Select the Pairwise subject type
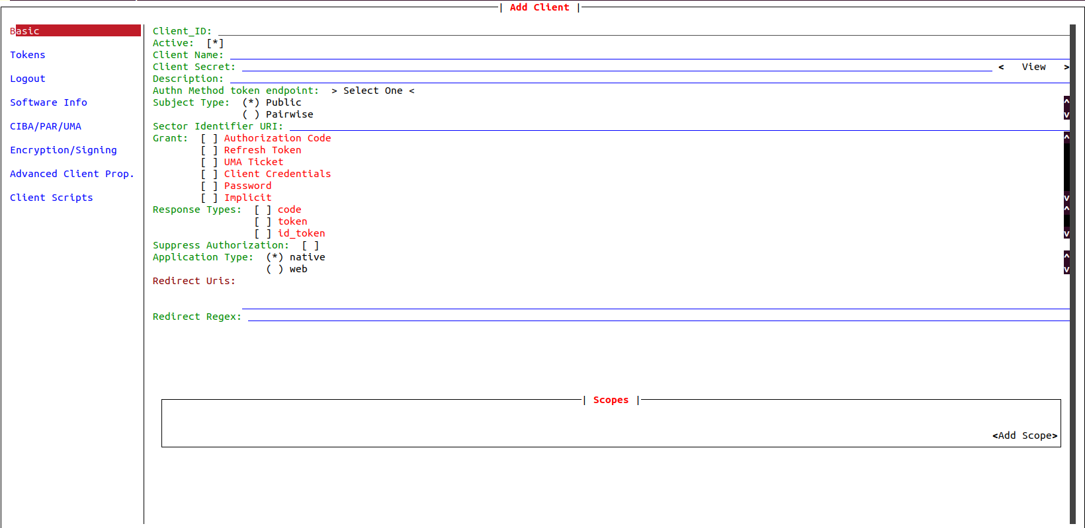The width and height of the screenshot is (1085, 528). point(251,114)
